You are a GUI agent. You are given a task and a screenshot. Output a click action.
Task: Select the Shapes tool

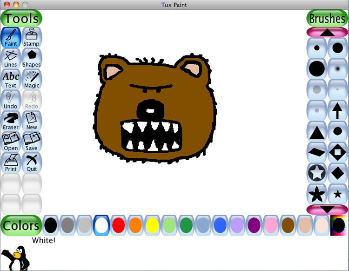pos(32,58)
